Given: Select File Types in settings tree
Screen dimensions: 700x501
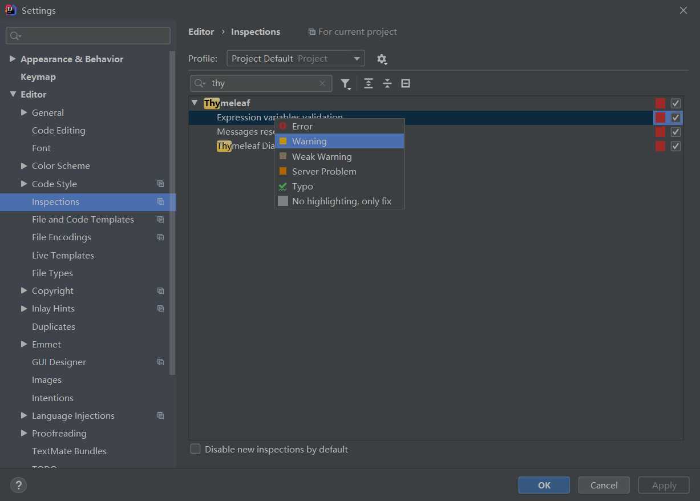Looking at the screenshot, I should (x=52, y=273).
